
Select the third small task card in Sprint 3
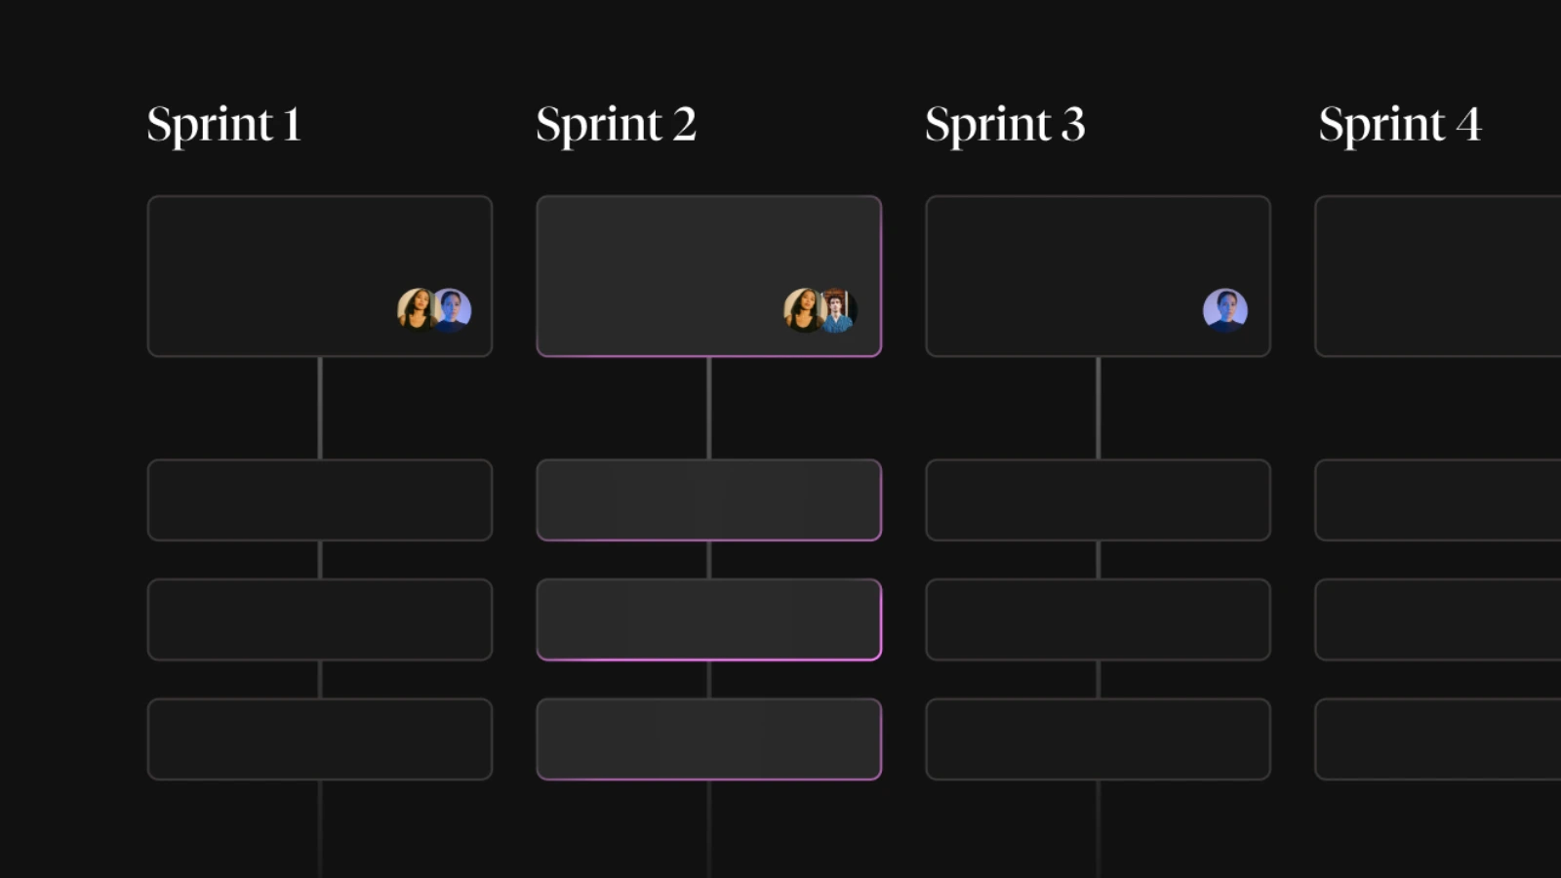coord(1099,739)
